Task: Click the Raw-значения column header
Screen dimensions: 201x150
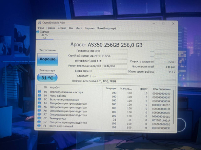Action: click(x=162, y=89)
